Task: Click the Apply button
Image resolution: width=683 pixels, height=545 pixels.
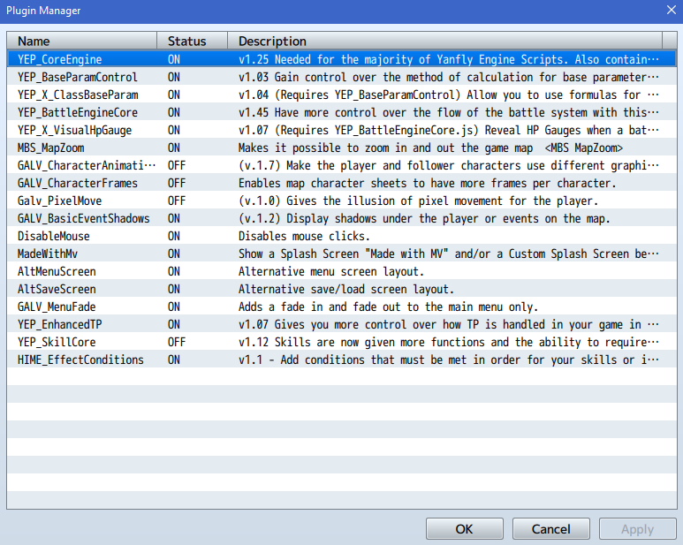Action: pyautogui.click(x=637, y=529)
